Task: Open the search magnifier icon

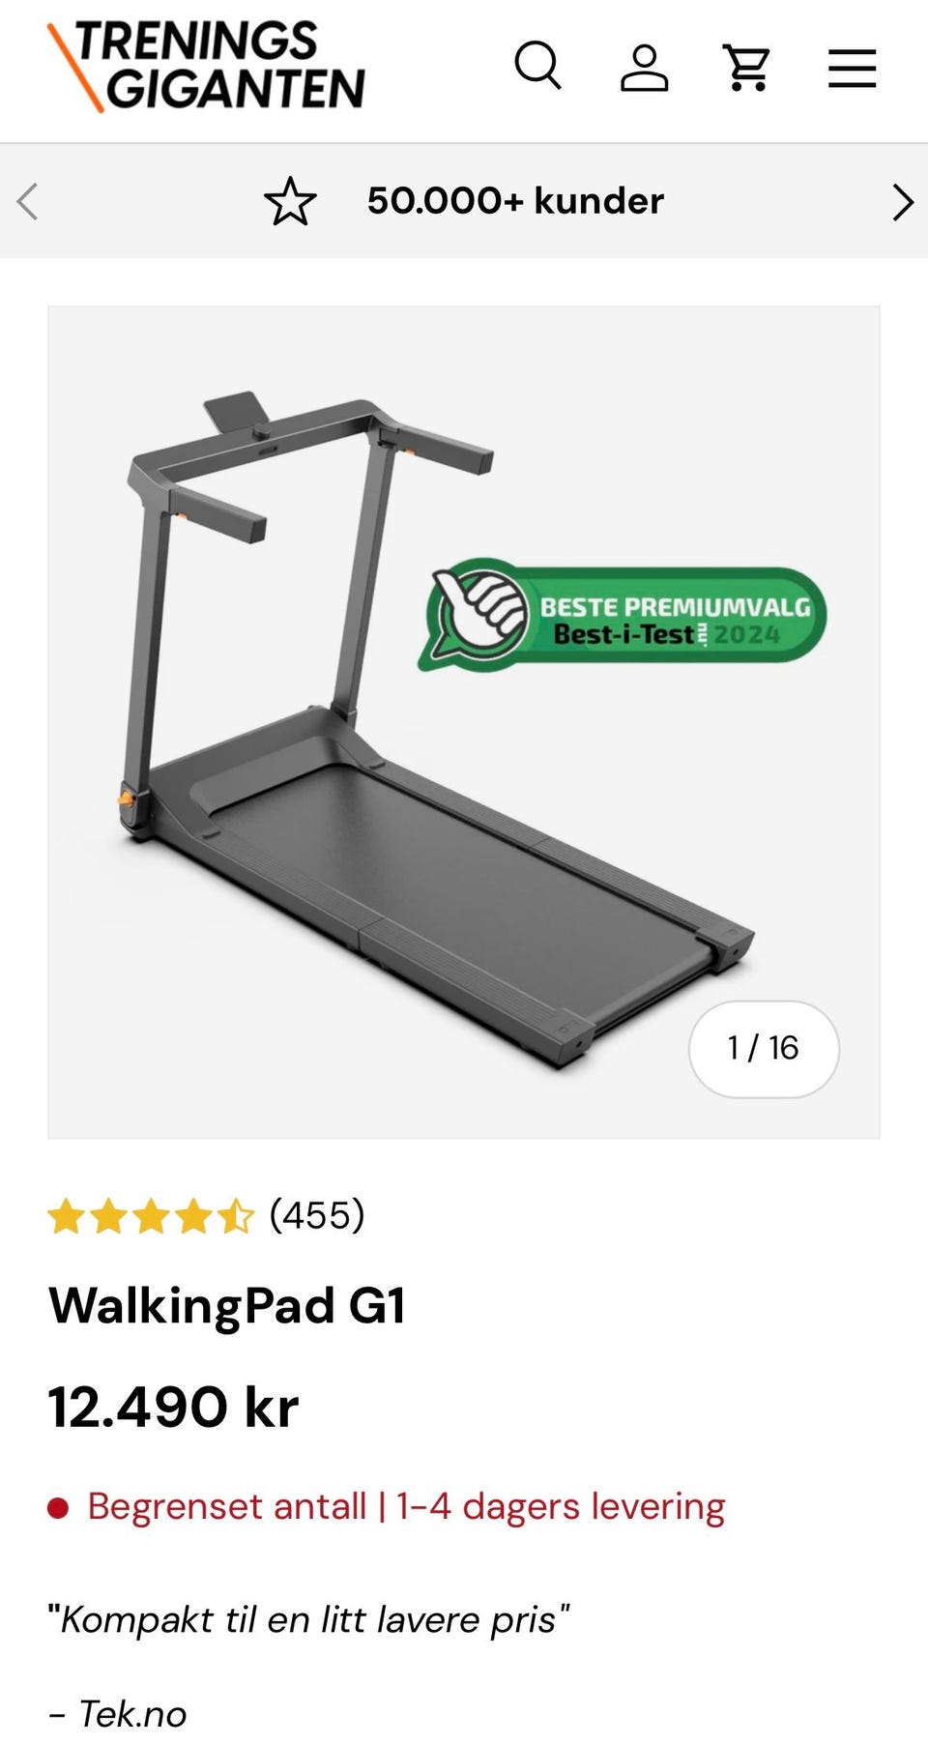Action: (x=537, y=66)
